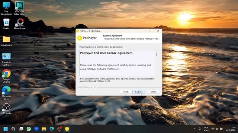Show hidden system tray icons
This screenshot has width=238, height=133.
(x=195, y=129)
